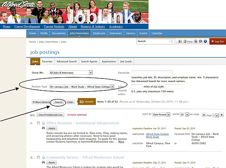Switch to the Advanced Search tab

67,61
